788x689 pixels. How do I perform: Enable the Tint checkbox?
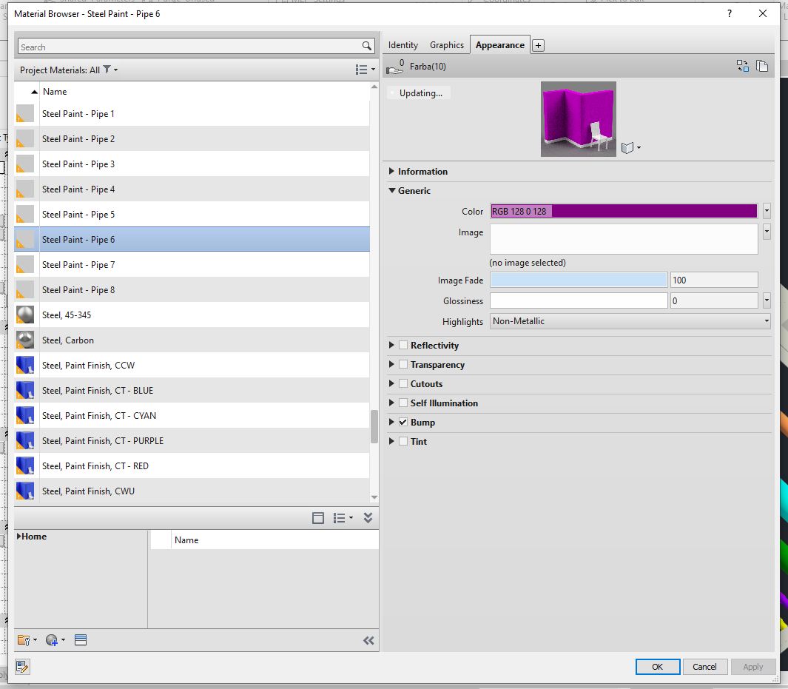(x=403, y=441)
